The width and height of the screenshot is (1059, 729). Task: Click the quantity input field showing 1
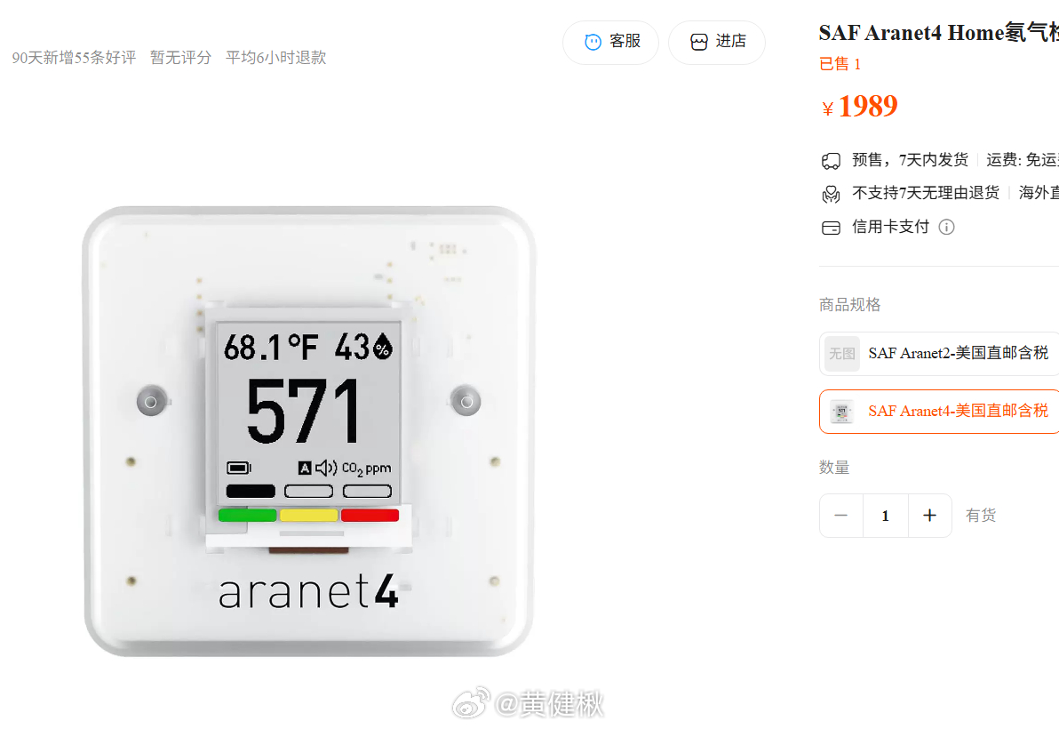886,516
